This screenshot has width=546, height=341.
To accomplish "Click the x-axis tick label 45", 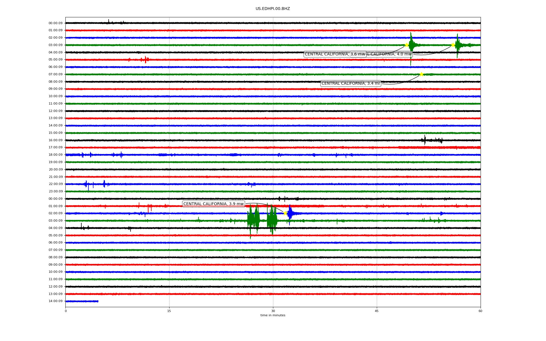I will 377,311.
